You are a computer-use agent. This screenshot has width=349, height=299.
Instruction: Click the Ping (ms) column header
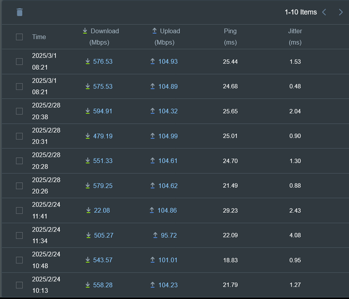point(230,37)
